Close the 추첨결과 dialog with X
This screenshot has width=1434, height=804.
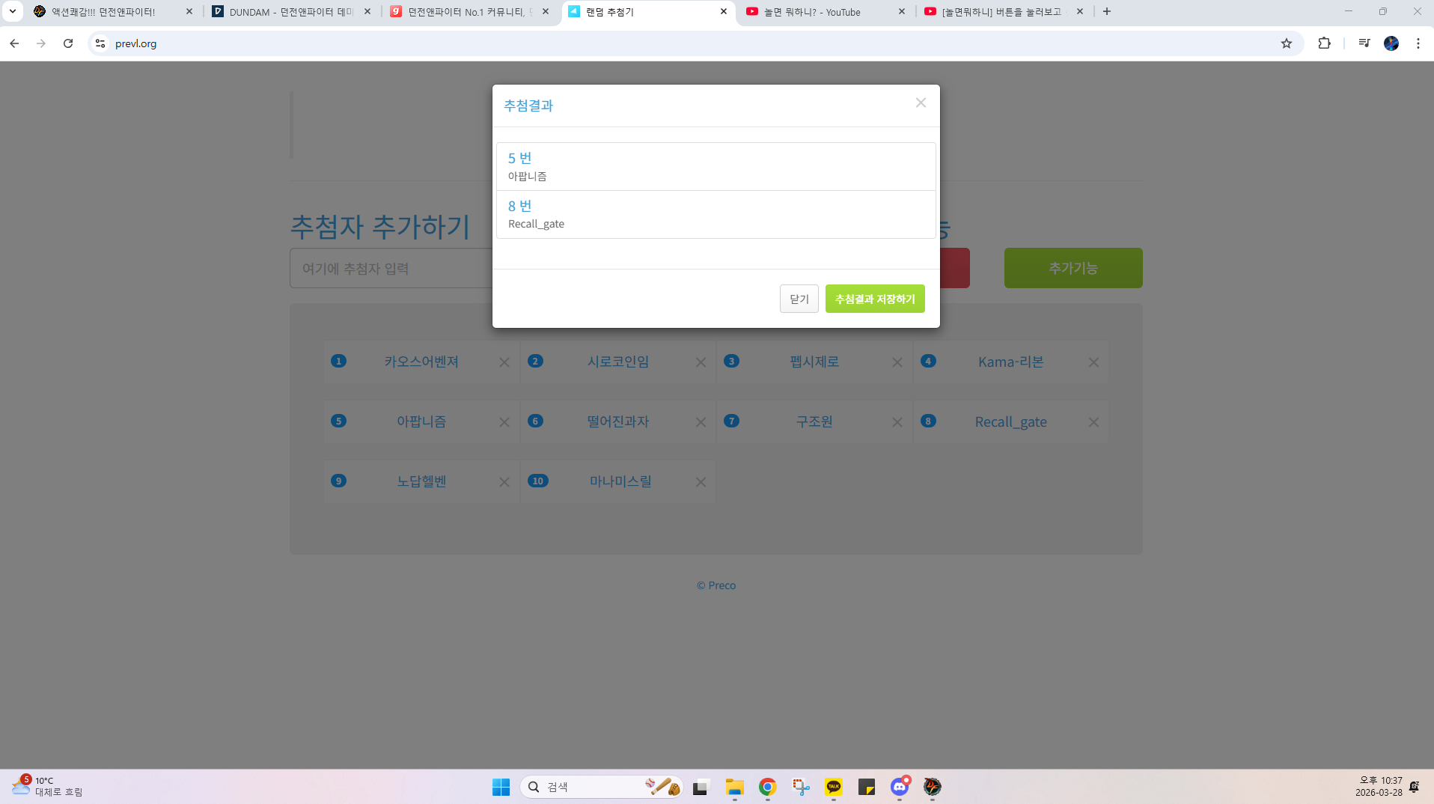(921, 103)
